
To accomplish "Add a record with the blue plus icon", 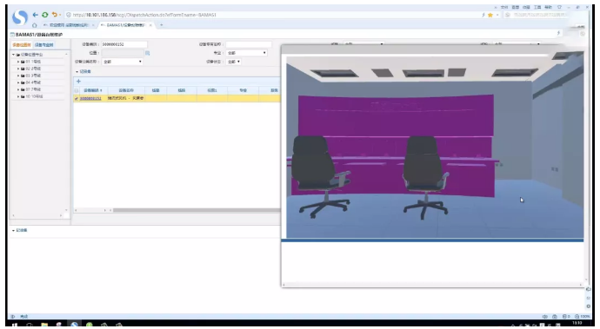I will [x=78, y=81].
